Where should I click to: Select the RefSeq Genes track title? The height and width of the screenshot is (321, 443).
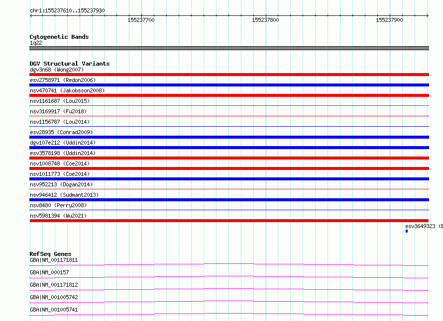pyautogui.click(x=50, y=254)
